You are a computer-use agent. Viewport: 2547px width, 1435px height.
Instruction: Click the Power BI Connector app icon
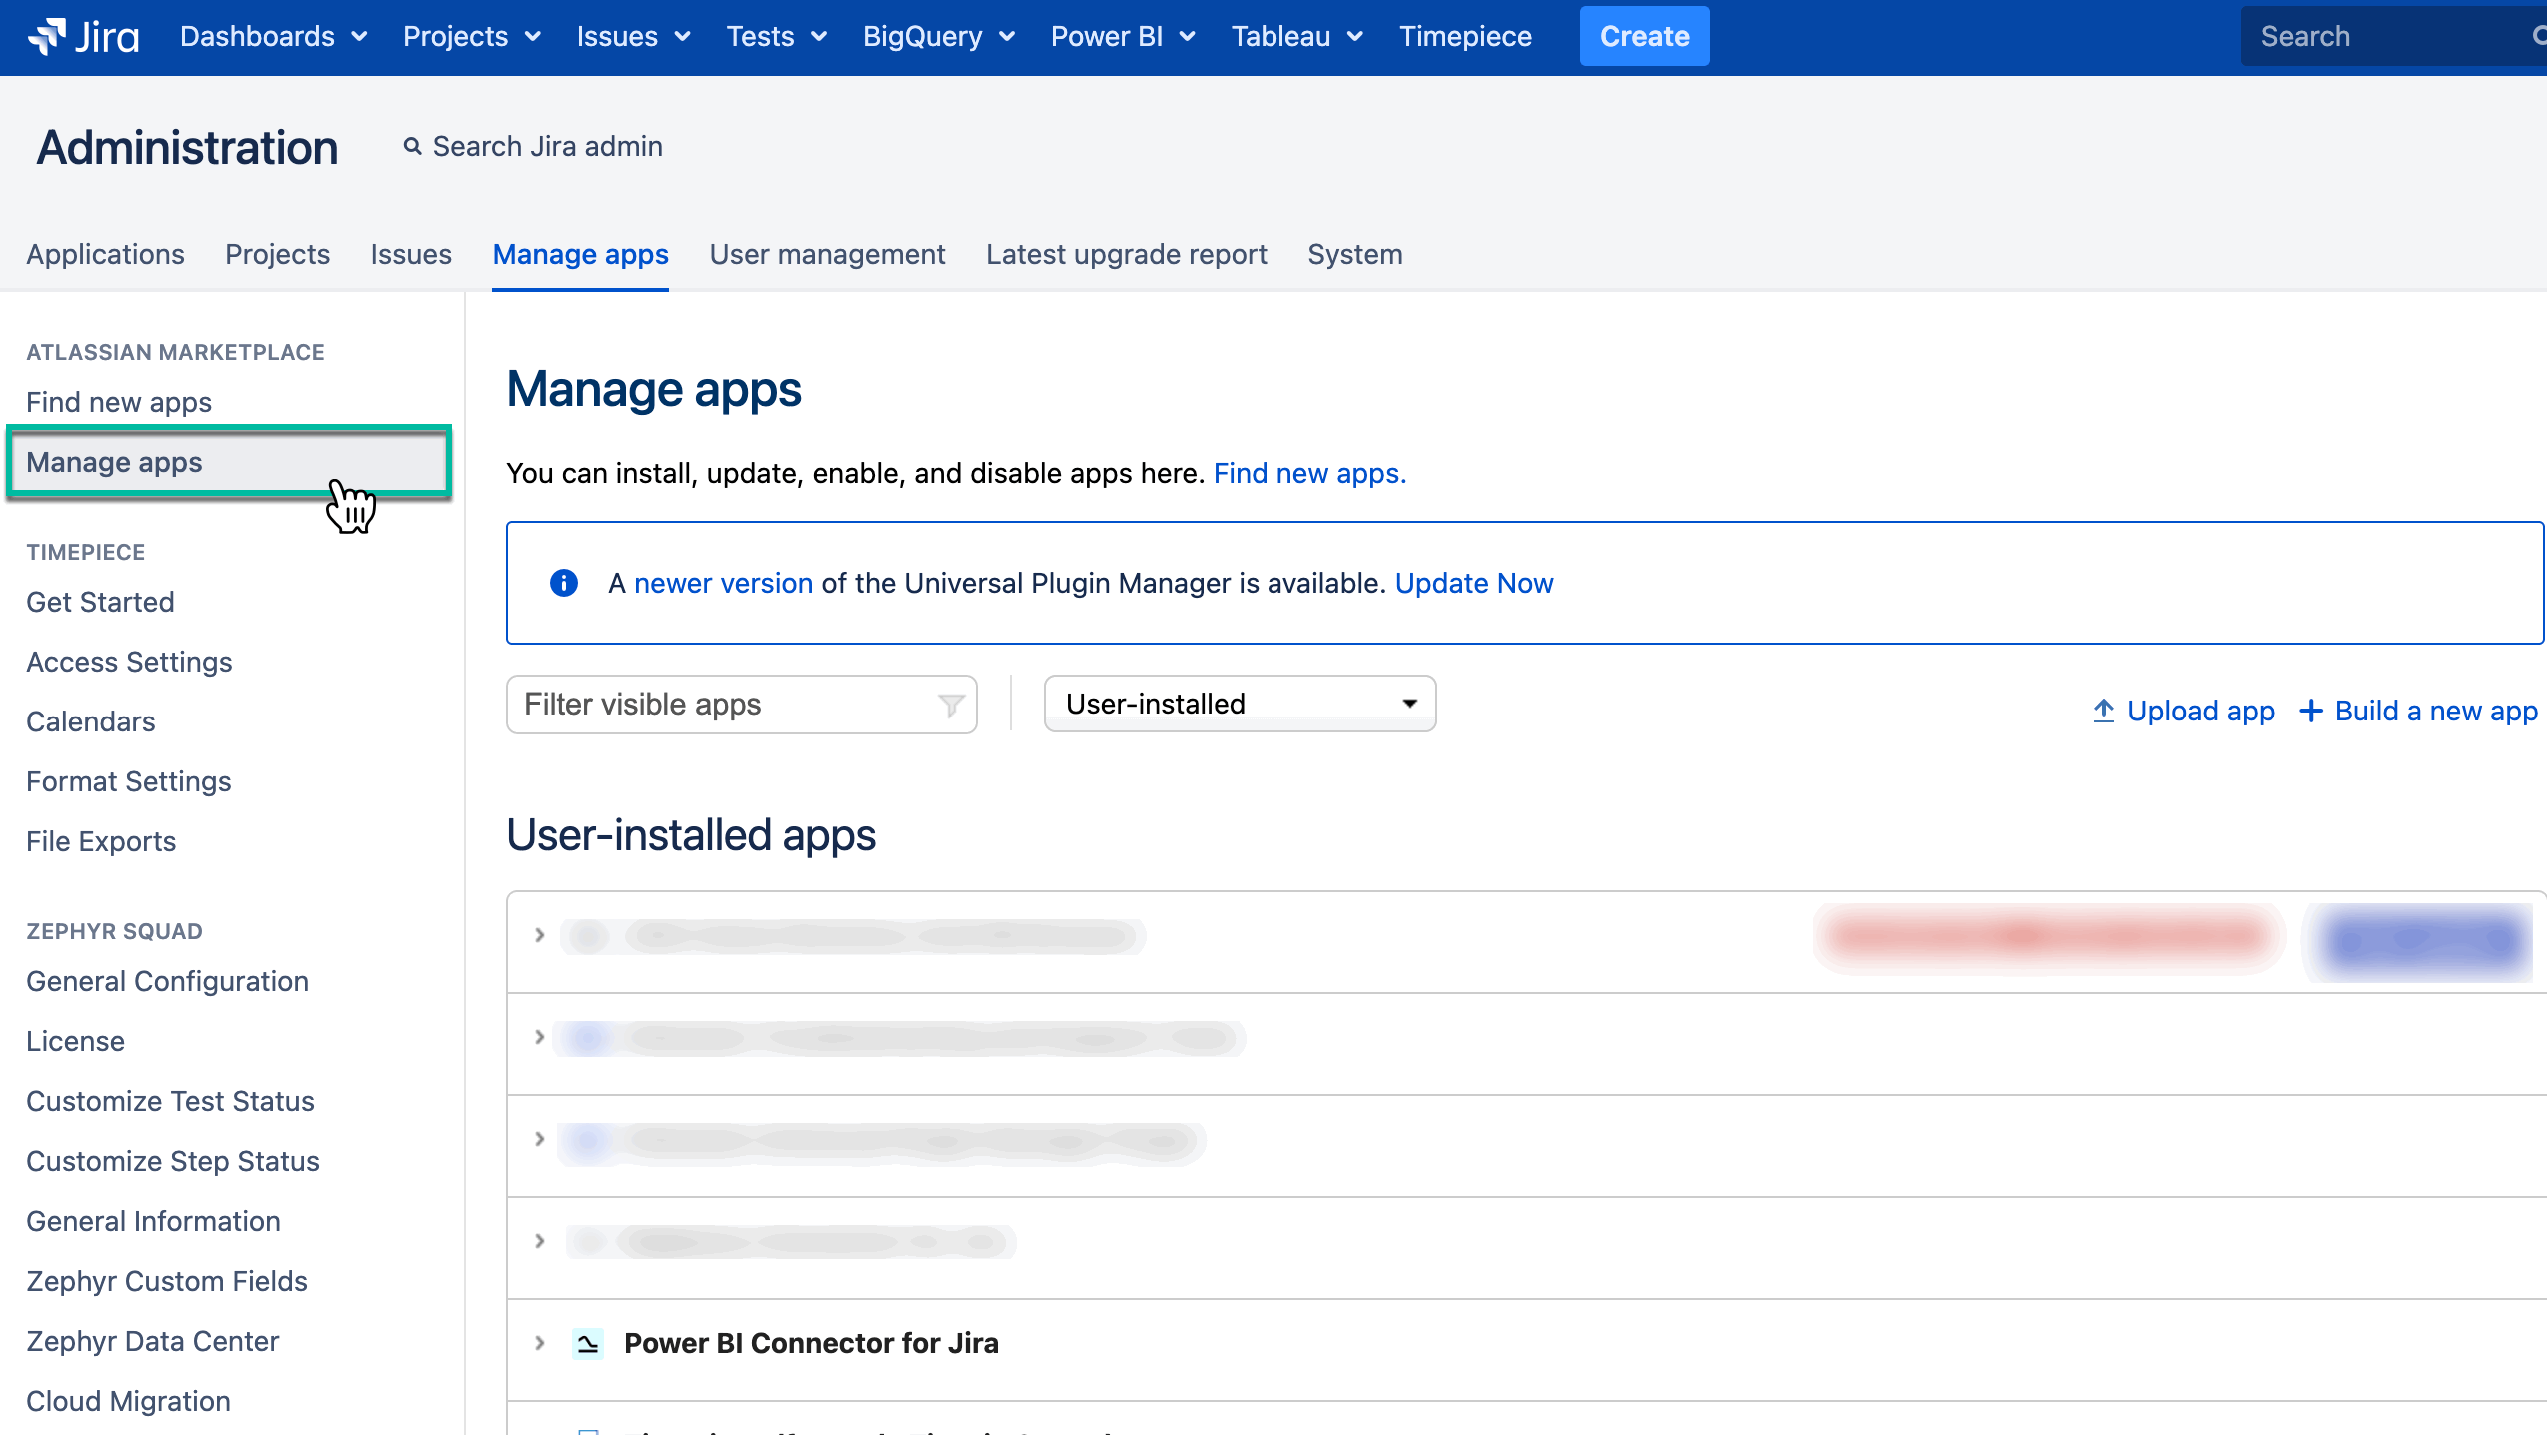click(x=588, y=1344)
